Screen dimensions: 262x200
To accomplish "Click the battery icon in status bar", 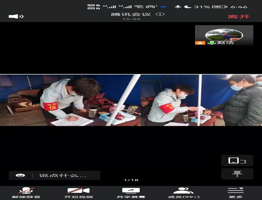I will point(219,6).
